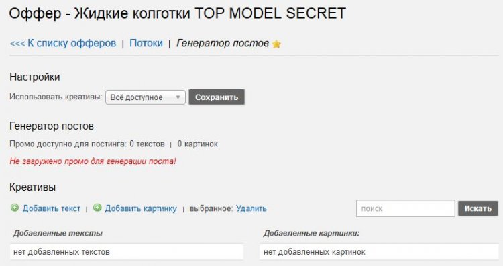Click the red Не загружено промо warning
Screen dimensions: 503x266
point(93,161)
